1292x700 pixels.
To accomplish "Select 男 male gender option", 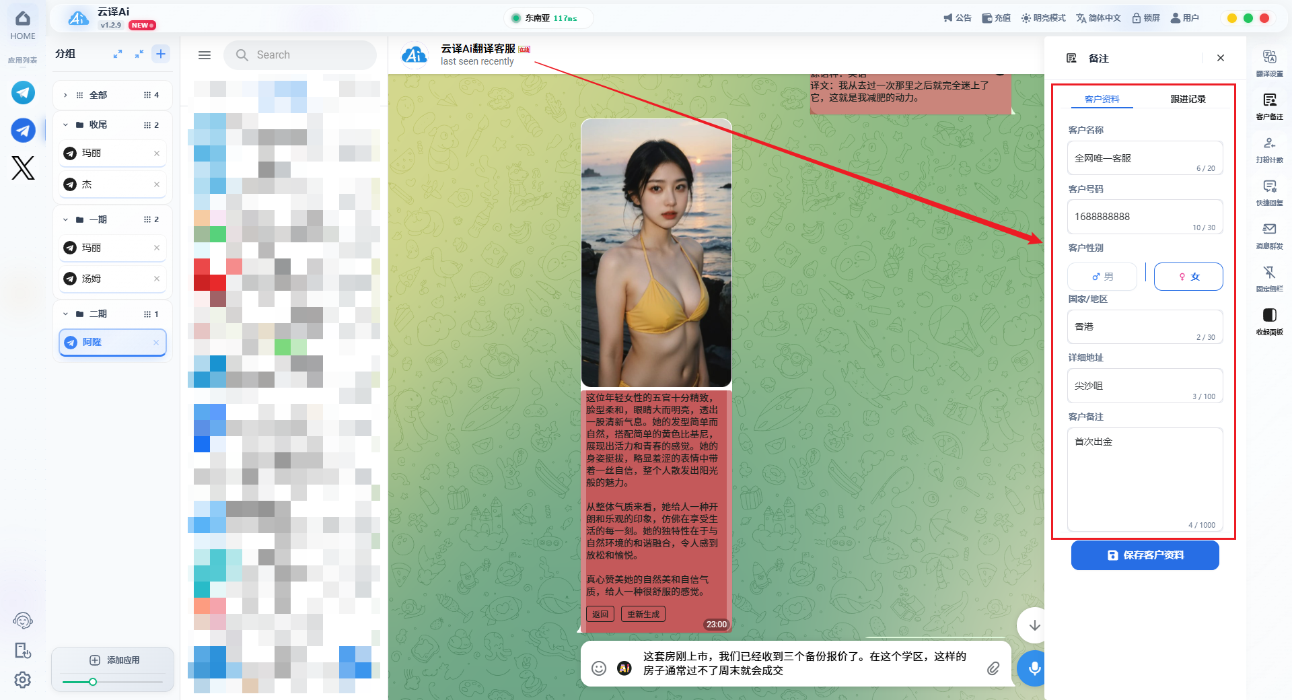I will (1102, 277).
